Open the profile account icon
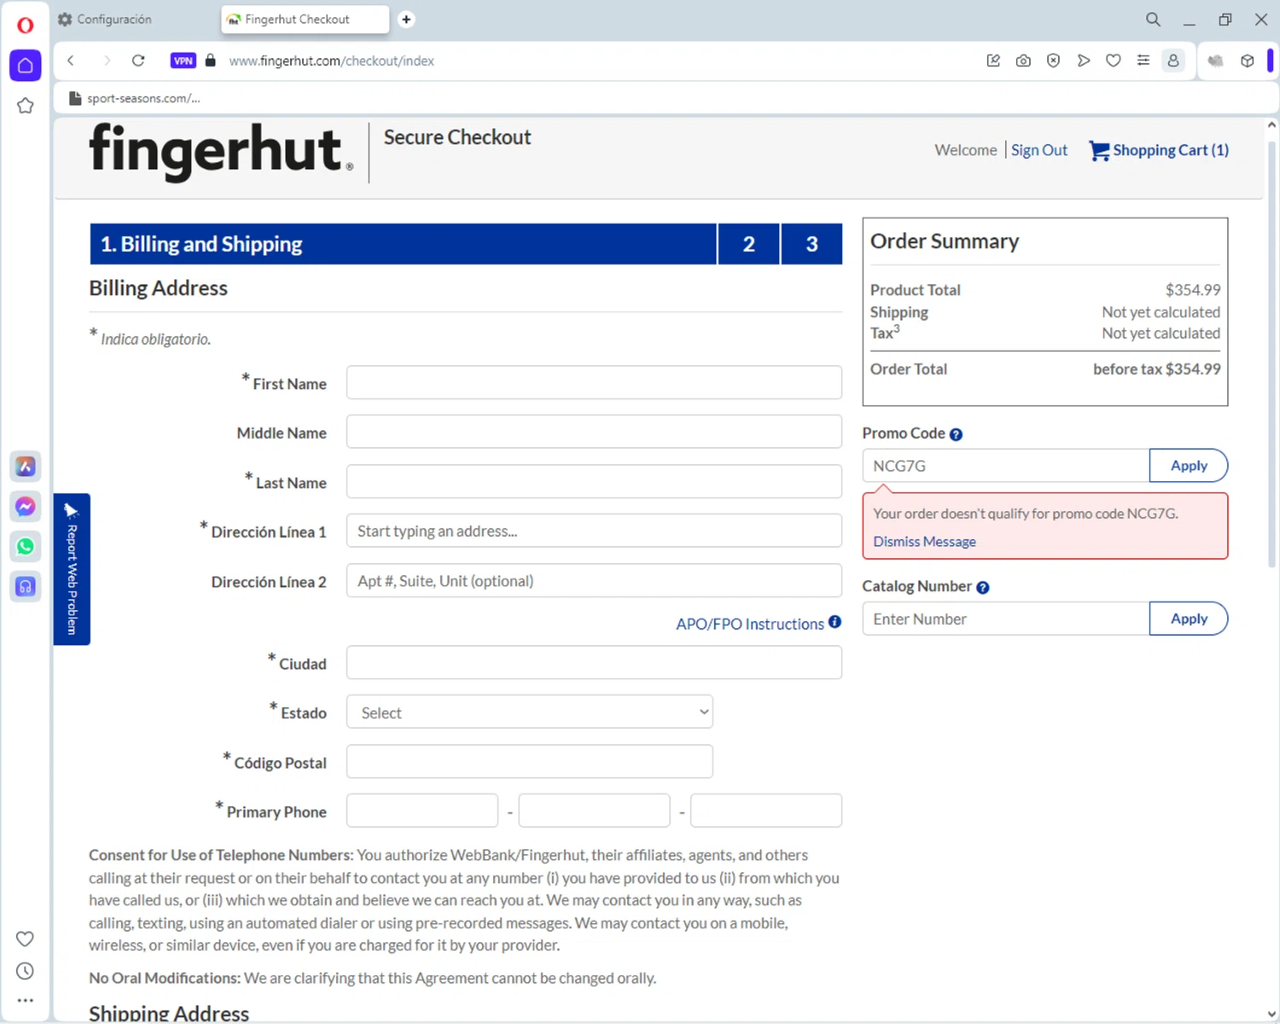This screenshot has height=1024, width=1280. coord(1173,61)
